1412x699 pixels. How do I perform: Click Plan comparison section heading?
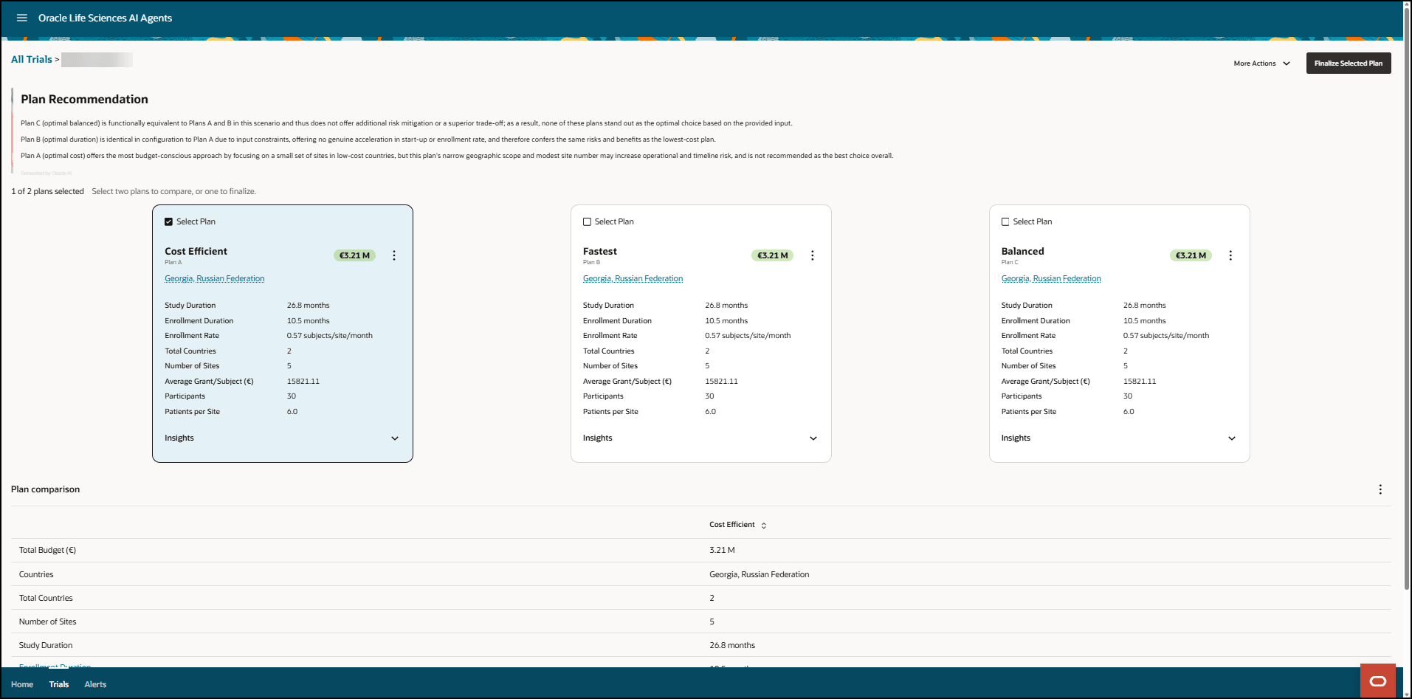[46, 489]
